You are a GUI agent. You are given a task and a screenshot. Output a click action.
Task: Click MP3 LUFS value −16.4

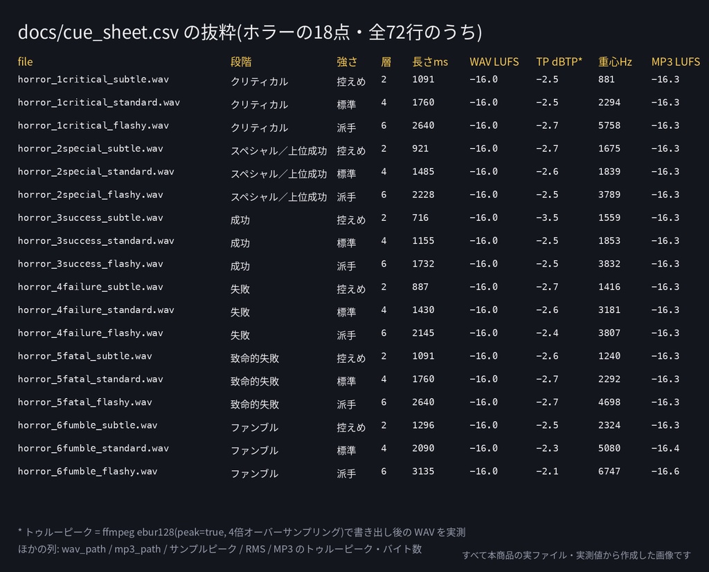pyautogui.click(x=665, y=448)
